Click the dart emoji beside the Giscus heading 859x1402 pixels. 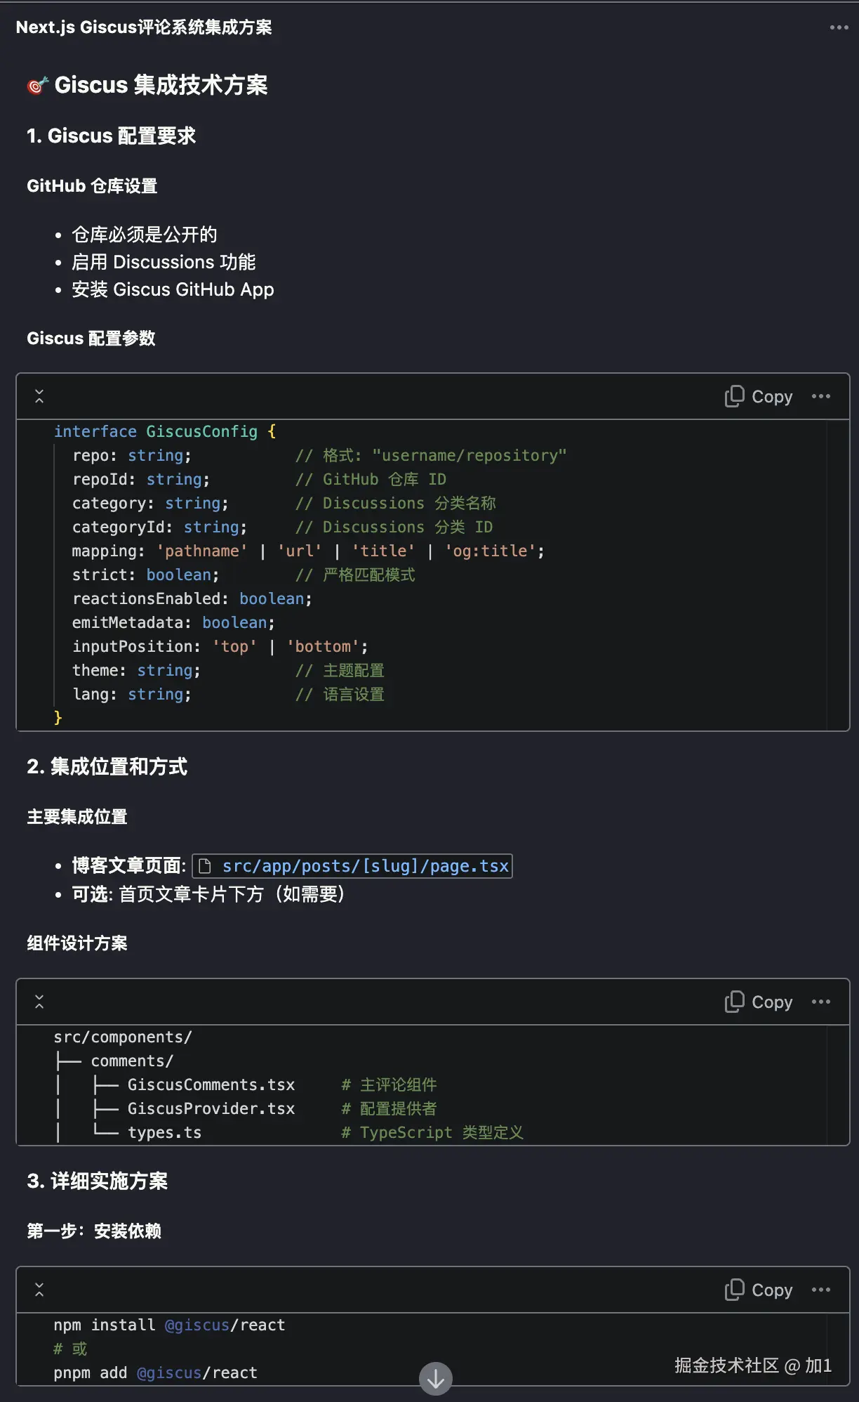37,86
